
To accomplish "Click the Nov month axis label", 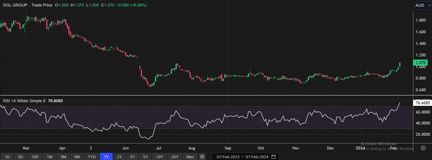I will tap(296, 148).
